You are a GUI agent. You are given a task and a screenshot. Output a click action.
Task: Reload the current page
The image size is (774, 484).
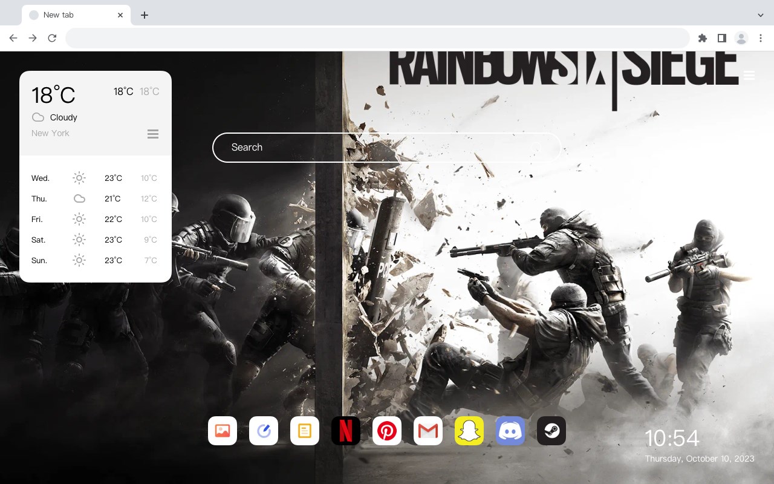52,38
